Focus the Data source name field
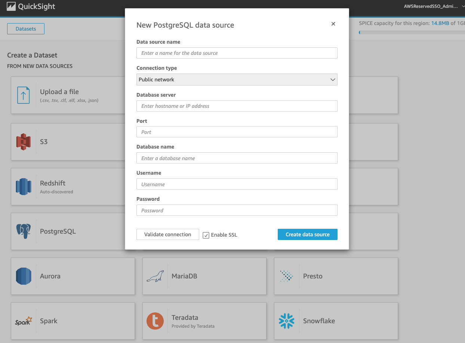 click(237, 53)
